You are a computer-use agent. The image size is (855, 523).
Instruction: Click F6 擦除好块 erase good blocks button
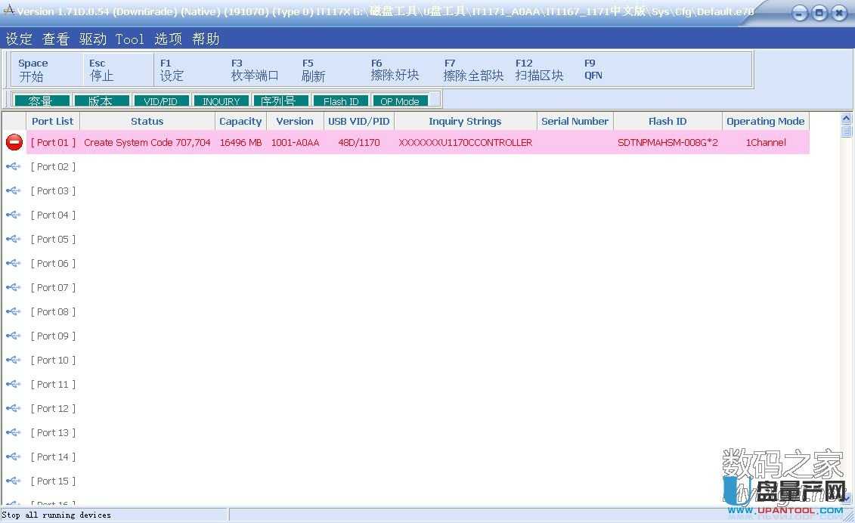(x=395, y=70)
